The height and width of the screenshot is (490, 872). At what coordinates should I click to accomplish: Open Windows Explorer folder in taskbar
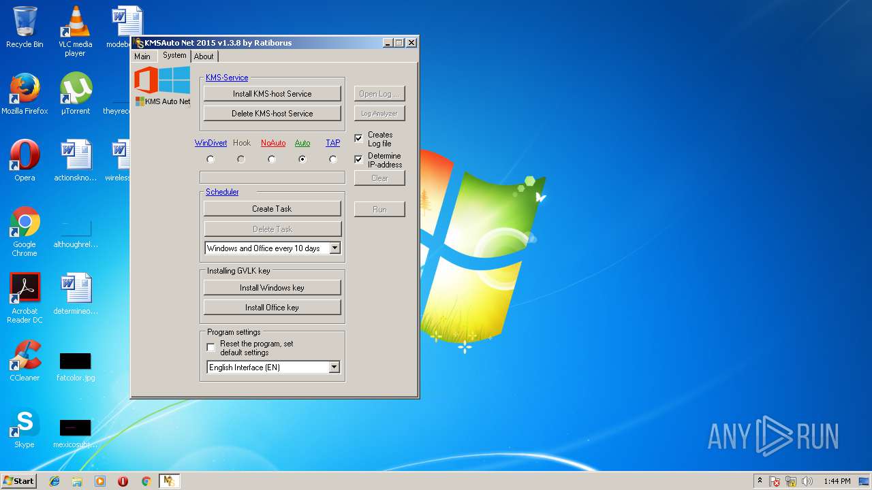(77, 481)
